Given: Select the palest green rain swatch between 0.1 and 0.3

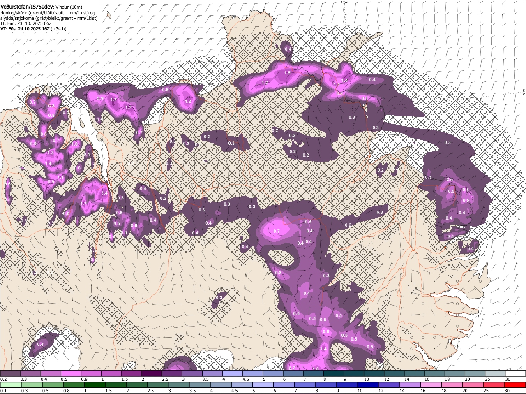Looking at the screenshot, I should pyautogui.click(x=10, y=385).
